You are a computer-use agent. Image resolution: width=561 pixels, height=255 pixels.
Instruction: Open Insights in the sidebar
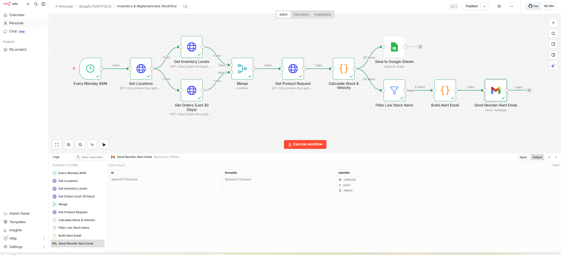(x=24, y=230)
